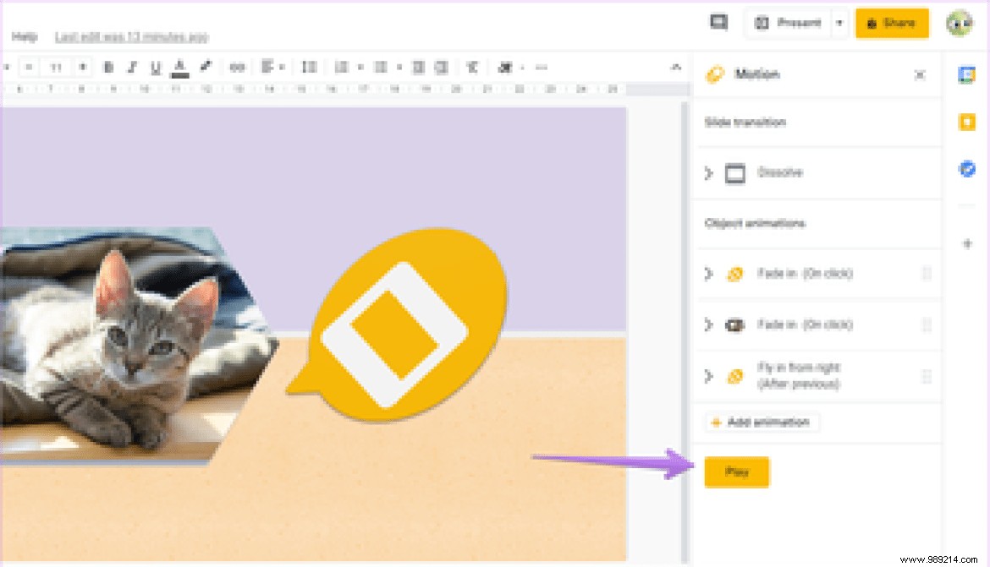Toggle underline formatting
The width and height of the screenshot is (990, 567).
tap(155, 67)
